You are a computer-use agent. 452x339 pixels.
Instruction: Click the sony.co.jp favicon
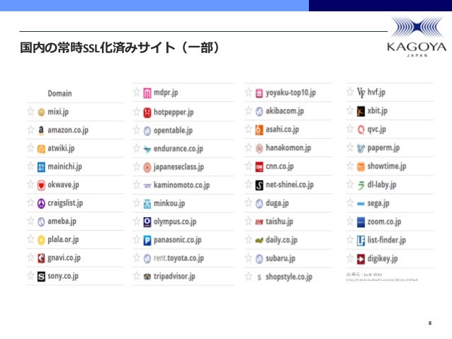tap(41, 277)
